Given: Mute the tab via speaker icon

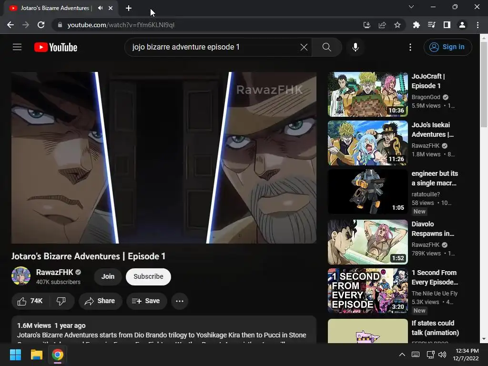Looking at the screenshot, I should coord(100,8).
